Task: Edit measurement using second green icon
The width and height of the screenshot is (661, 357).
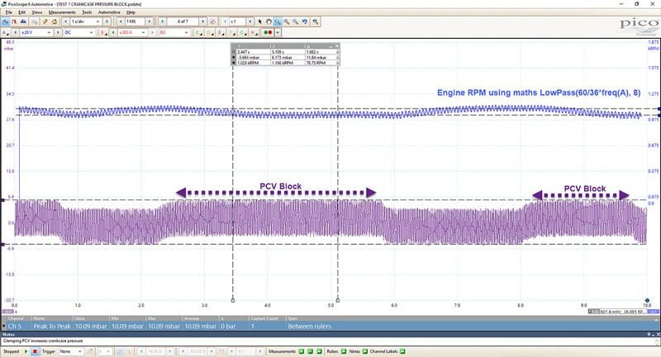Action: [311, 351]
